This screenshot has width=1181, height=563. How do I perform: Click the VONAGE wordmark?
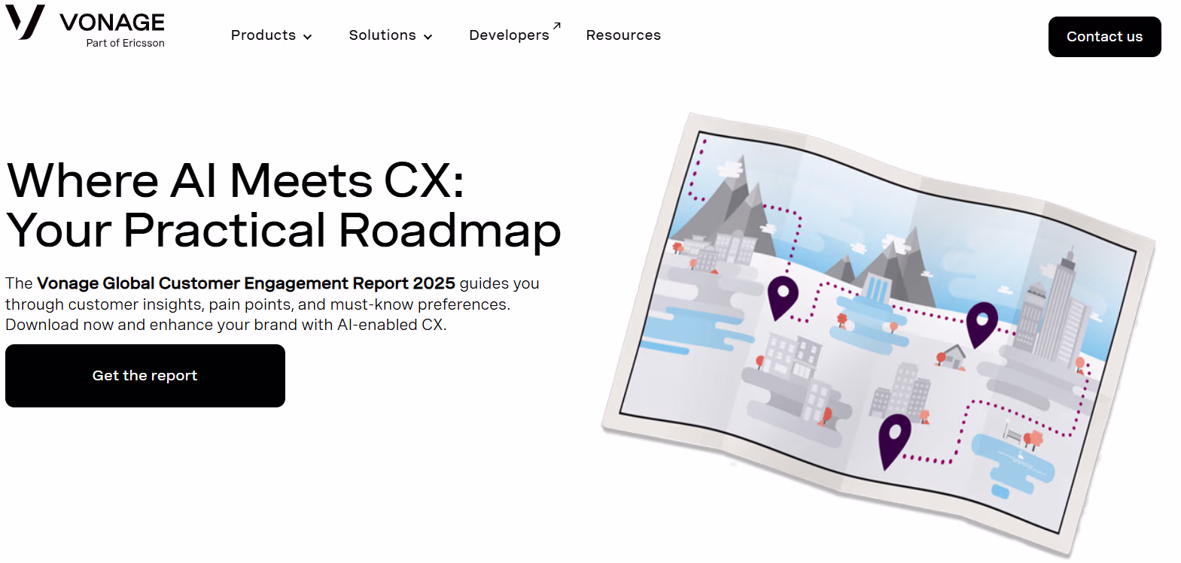[x=112, y=23]
